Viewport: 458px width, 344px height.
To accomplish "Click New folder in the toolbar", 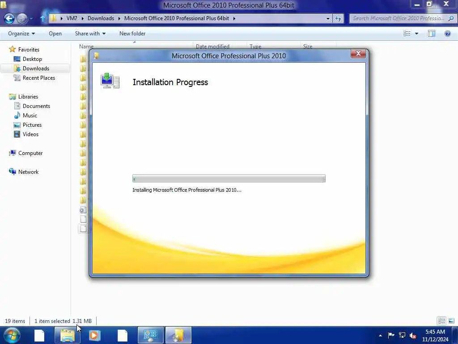I will (x=132, y=34).
